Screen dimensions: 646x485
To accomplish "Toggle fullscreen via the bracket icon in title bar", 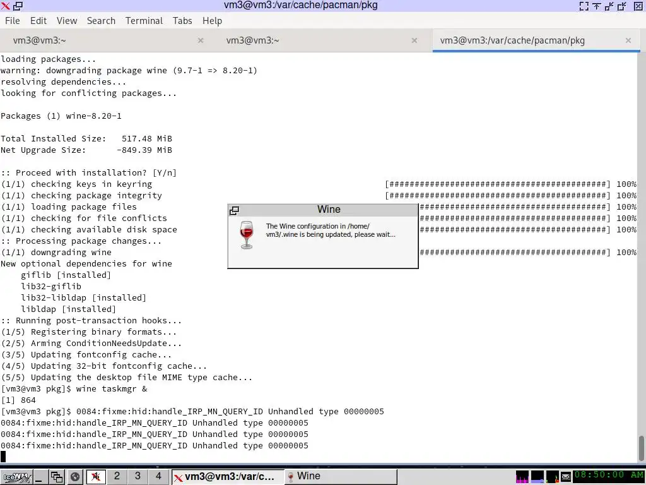I will pos(584,6).
